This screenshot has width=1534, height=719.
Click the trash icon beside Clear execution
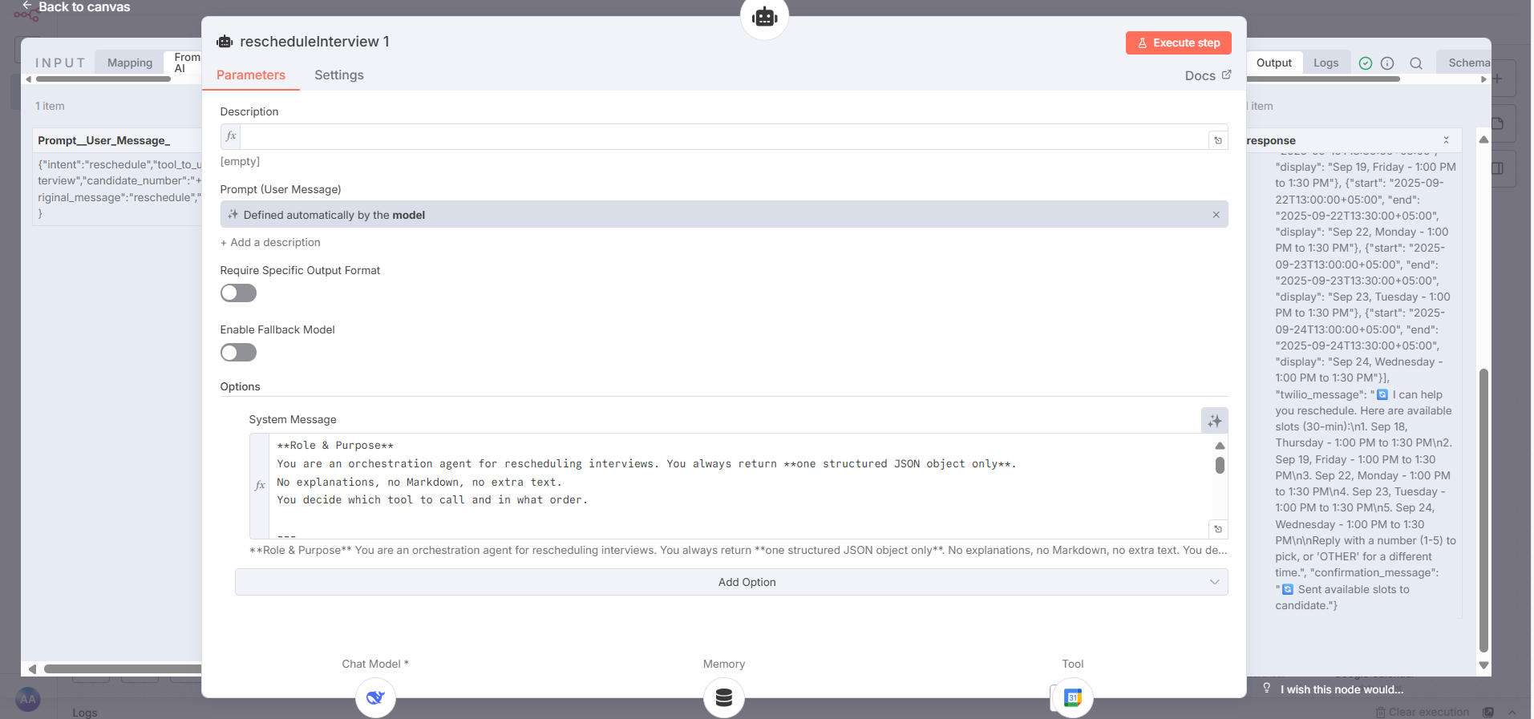[x=1380, y=712]
